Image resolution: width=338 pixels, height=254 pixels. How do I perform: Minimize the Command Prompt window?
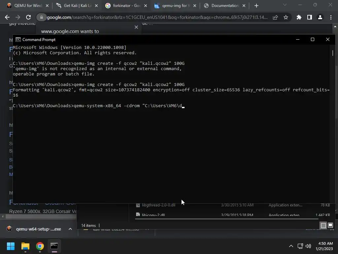click(x=298, y=40)
